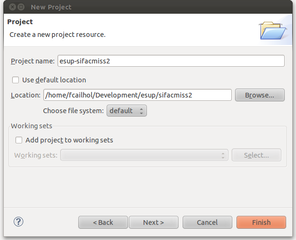
Task: Open the Choose file system dropdown
Action: tap(127, 111)
